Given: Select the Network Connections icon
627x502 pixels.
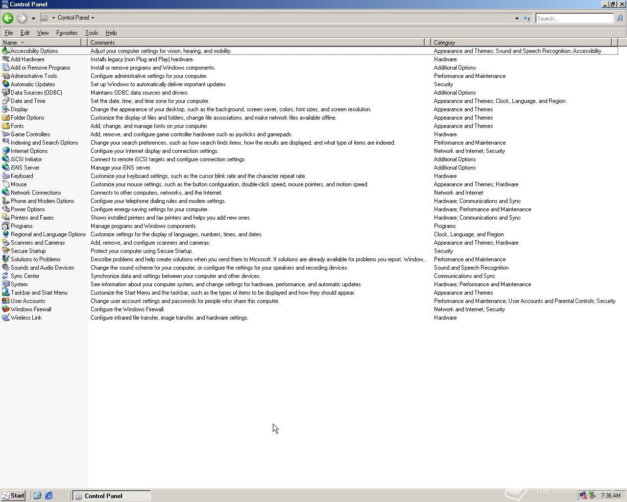Looking at the screenshot, I should pyautogui.click(x=6, y=193).
